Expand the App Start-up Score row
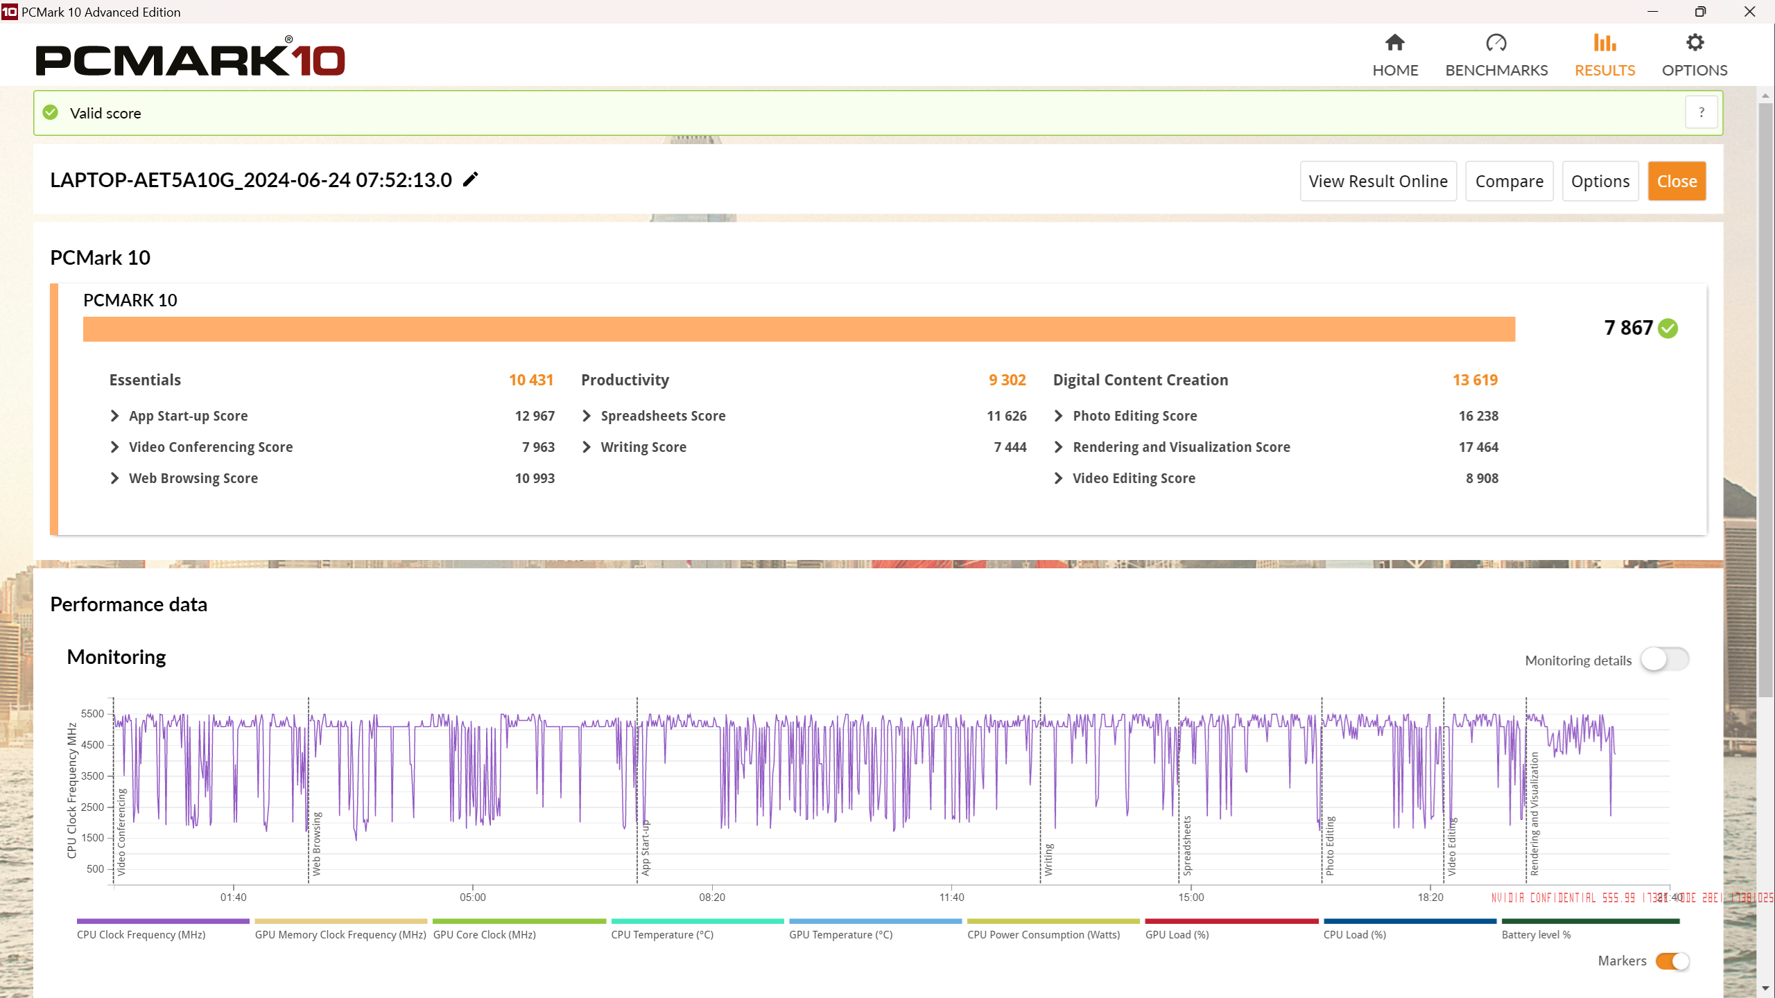Image resolution: width=1775 pixels, height=998 pixels. click(332, 416)
